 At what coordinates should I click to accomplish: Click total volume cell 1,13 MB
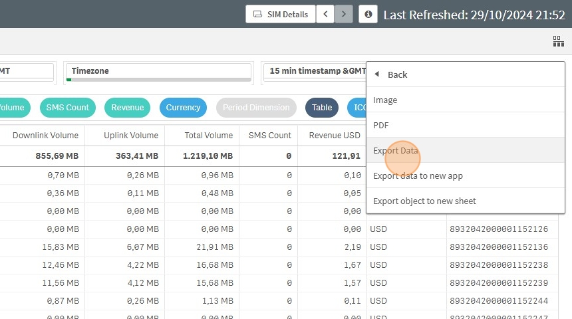pos(217,301)
